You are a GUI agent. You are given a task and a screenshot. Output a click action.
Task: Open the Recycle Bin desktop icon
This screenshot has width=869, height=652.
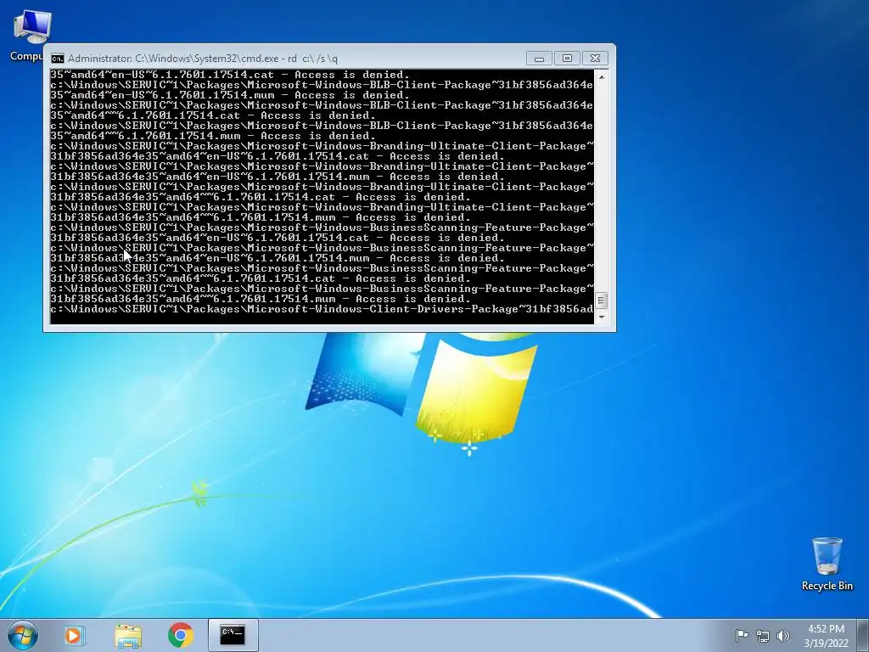[x=827, y=564]
